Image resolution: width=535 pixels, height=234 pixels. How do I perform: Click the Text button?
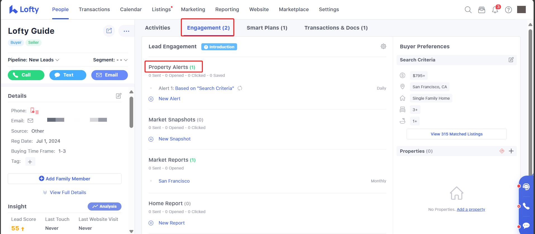(x=68, y=75)
